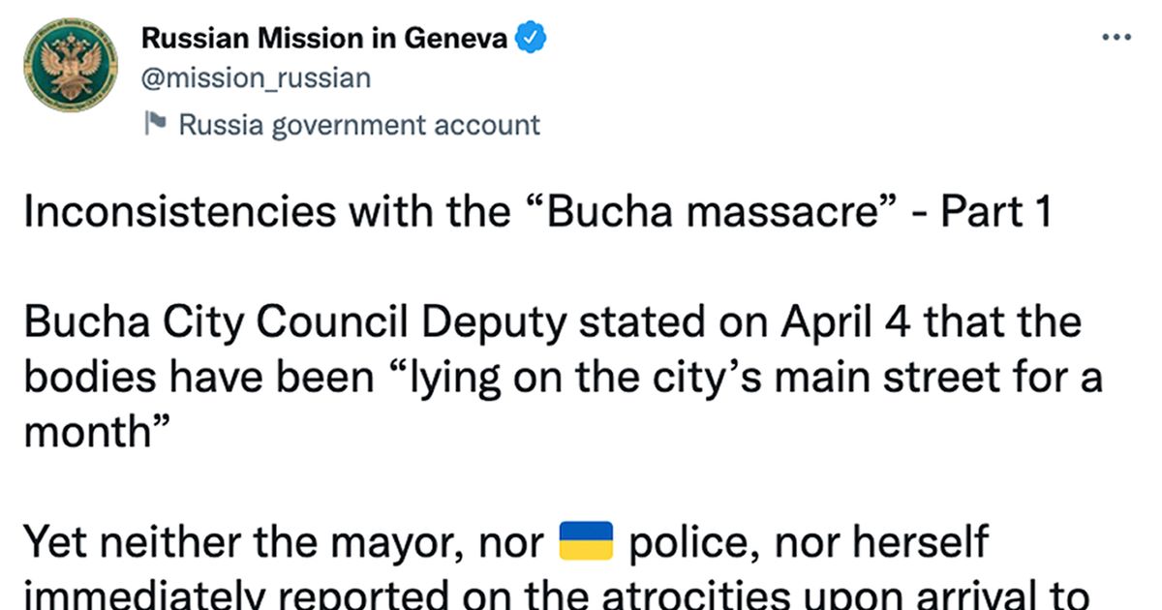Click the "Russia government account" label

tap(359, 125)
